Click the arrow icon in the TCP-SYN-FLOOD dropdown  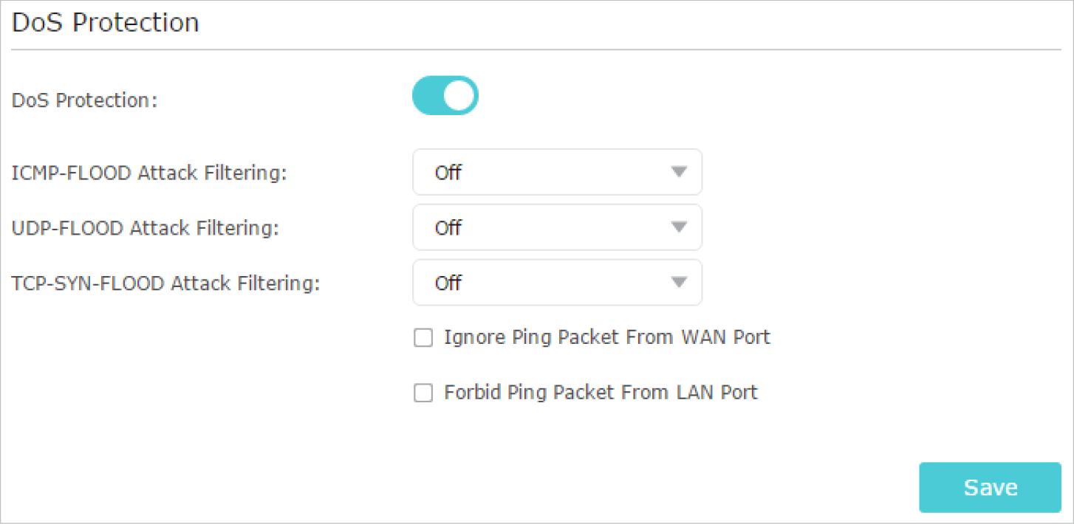679,283
